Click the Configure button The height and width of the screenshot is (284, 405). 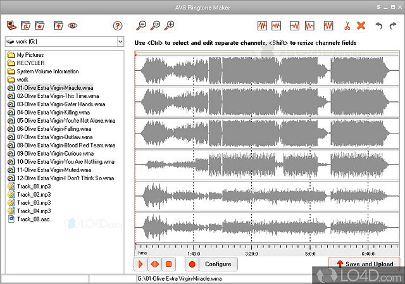tap(218, 264)
